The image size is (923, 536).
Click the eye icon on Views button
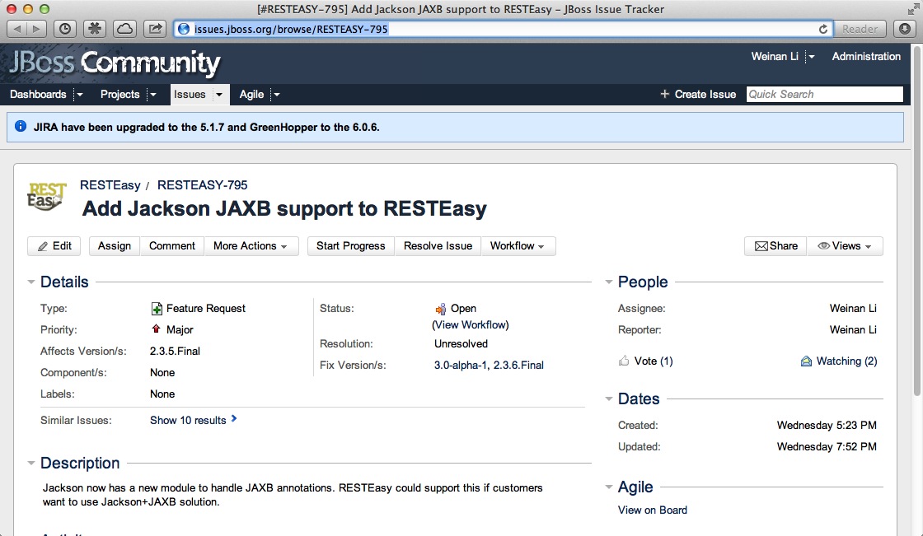[823, 246]
